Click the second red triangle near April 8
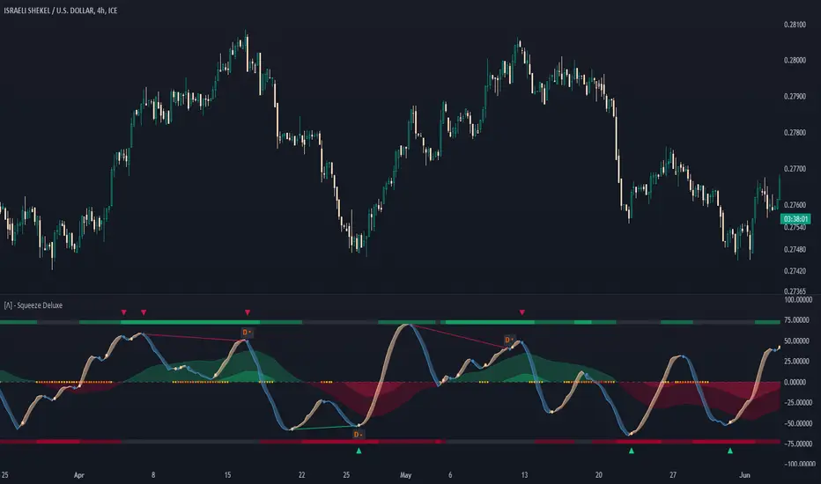The height and width of the screenshot is (484, 821). (x=144, y=312)
